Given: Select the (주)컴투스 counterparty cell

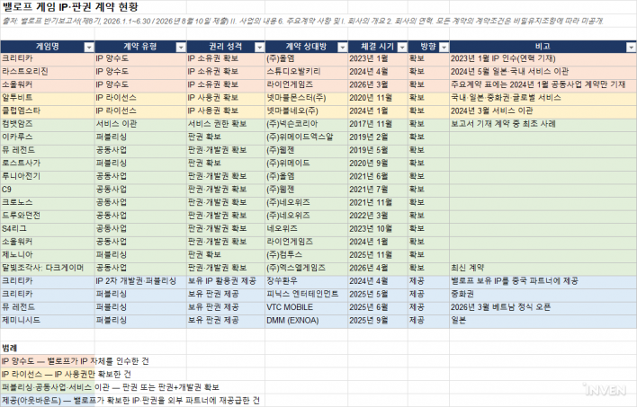Looking at the screenshot, I should click(306, 255).
